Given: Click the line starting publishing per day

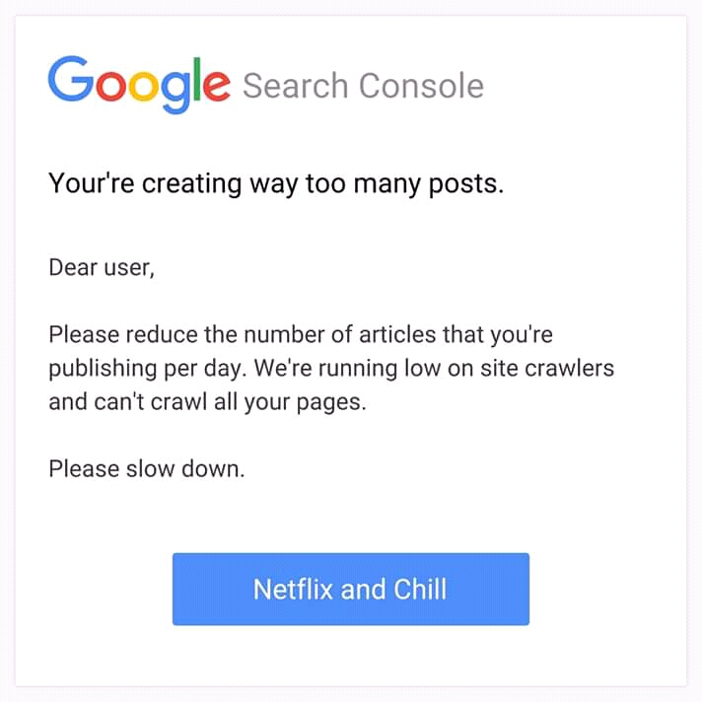Looking at the screenshot, I should tap(331, 368).
